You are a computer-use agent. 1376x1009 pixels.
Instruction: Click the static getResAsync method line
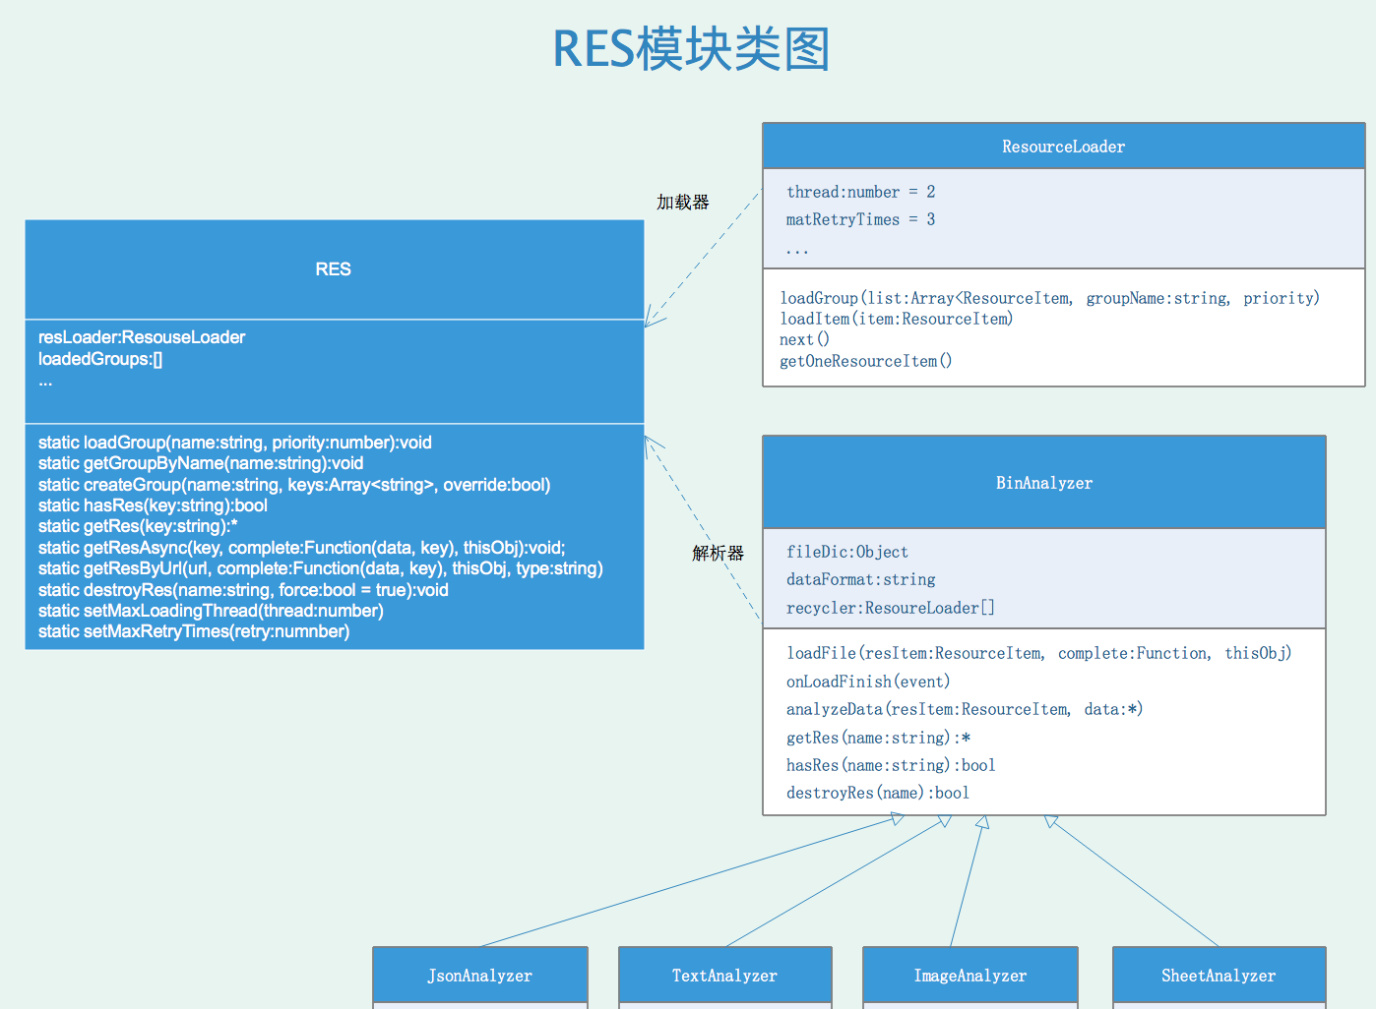point(301,548)
